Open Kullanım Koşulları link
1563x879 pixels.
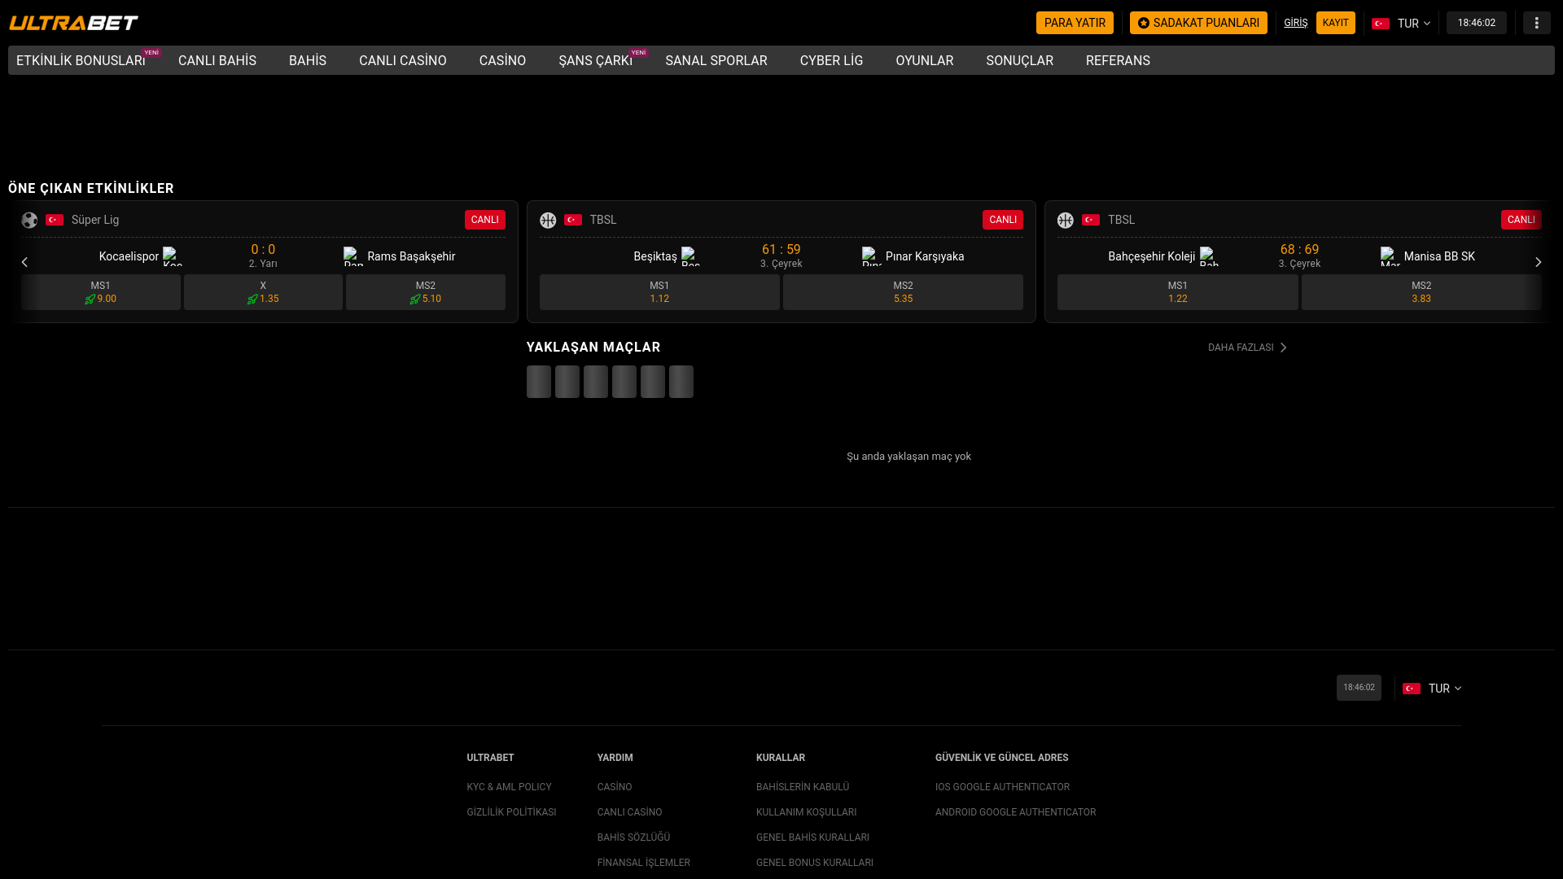[x=806, y=812]
